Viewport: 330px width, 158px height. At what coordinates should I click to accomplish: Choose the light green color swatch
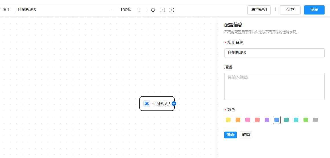click(x=306, y=120)
